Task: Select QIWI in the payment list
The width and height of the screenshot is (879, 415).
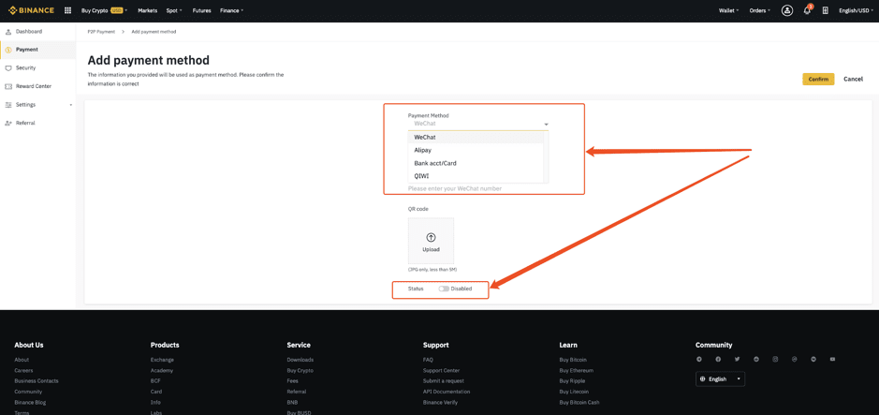Action: click(x=476, y=176)
